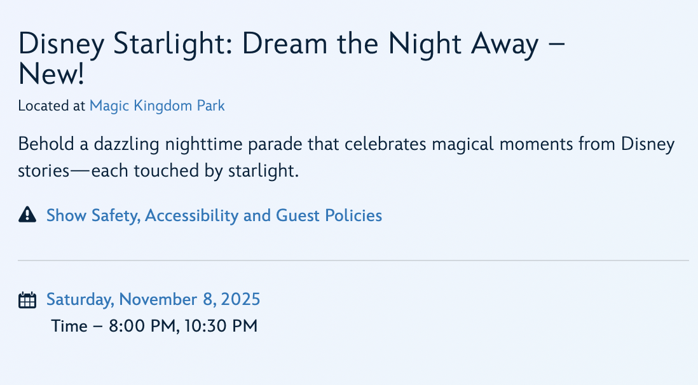Screen dimensions: 698x385
Task: Click the "New!" text in the title
Action: [51, 75]
